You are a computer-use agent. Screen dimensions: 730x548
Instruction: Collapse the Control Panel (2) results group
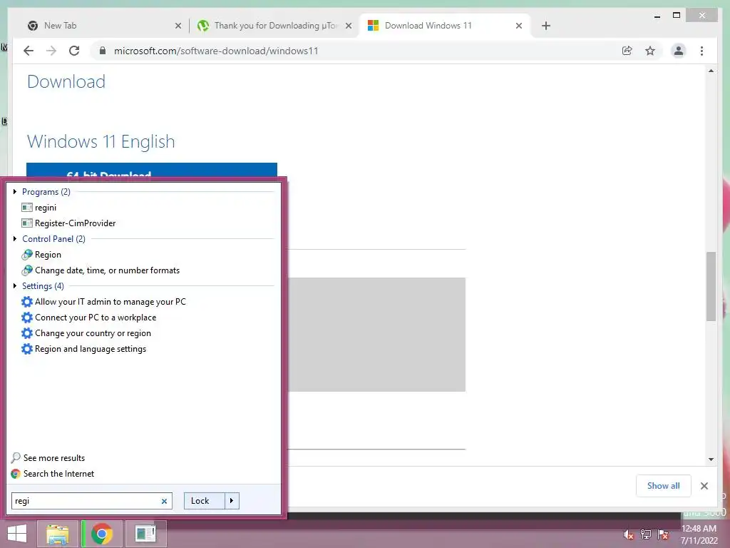click(15, 238)
